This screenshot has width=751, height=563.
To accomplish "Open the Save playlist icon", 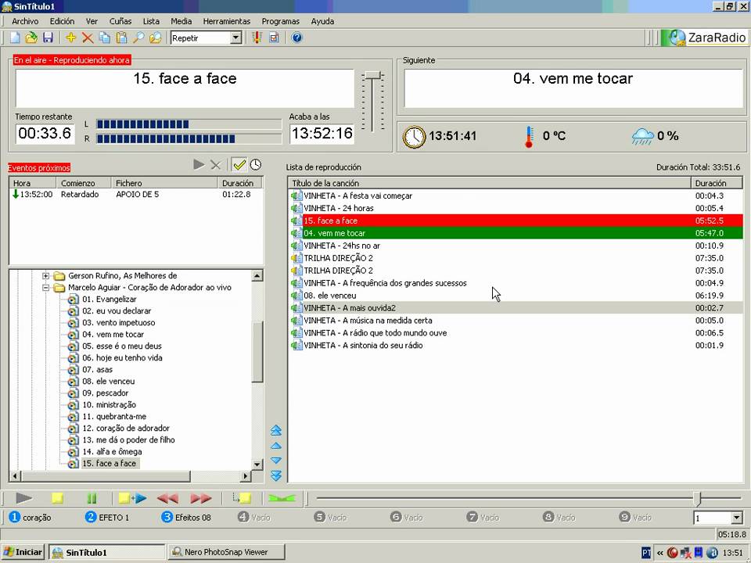I will point(48,38).
